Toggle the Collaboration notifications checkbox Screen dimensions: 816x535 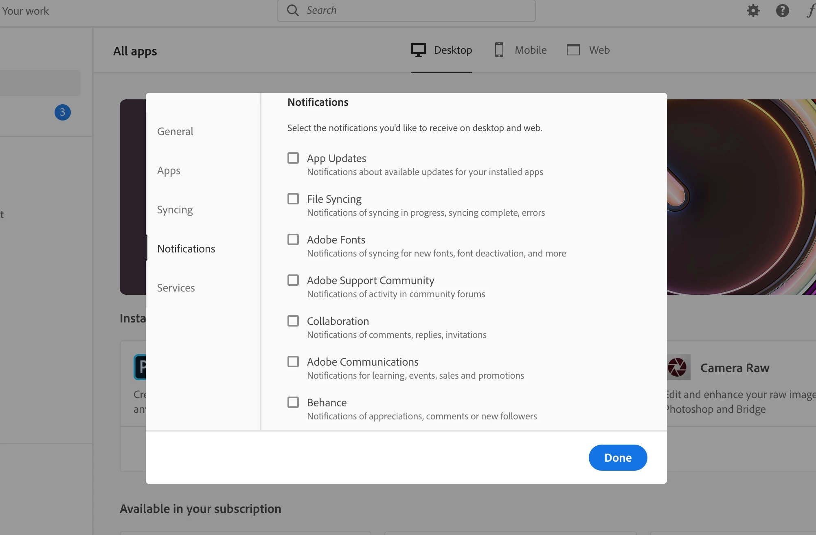[293, 321]
